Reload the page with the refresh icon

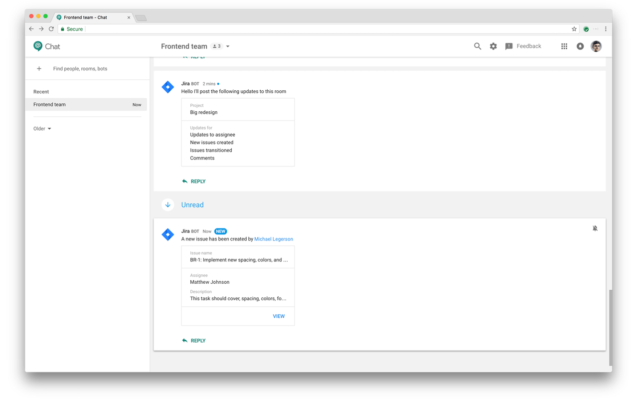(51, 28)
